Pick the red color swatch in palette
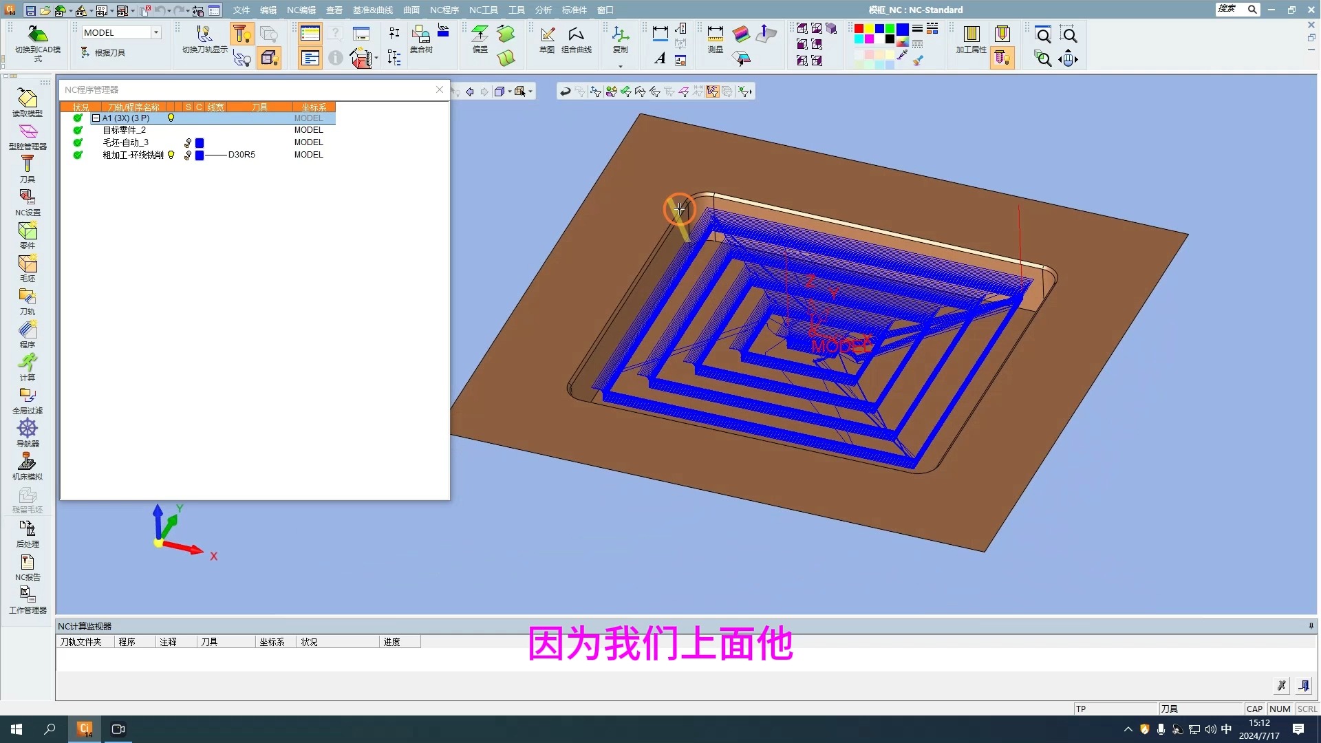Viewport: 1321px width, 743px height. [859, 29]
